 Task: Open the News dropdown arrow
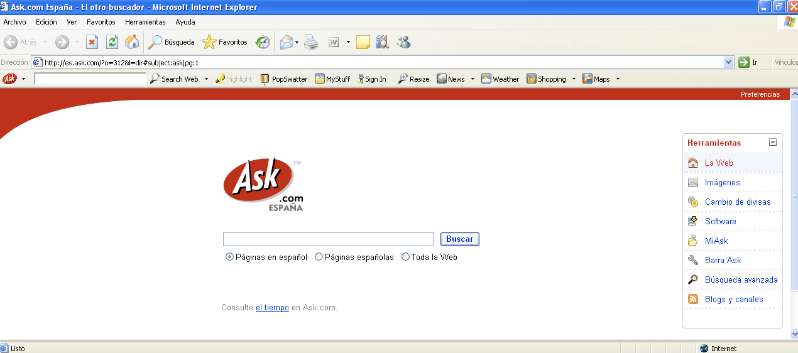pyautogui.click(x=473, y=79)
